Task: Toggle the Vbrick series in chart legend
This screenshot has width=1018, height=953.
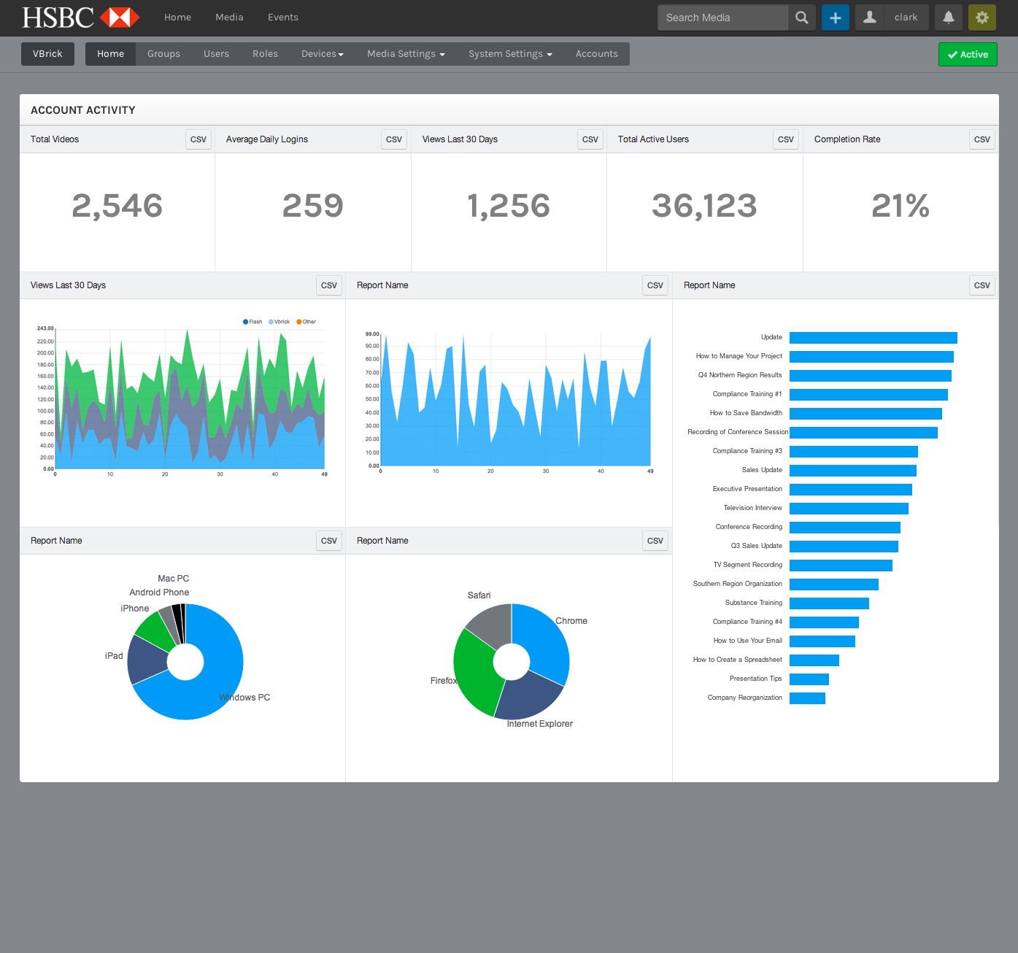Action: [x=279, y=322]
